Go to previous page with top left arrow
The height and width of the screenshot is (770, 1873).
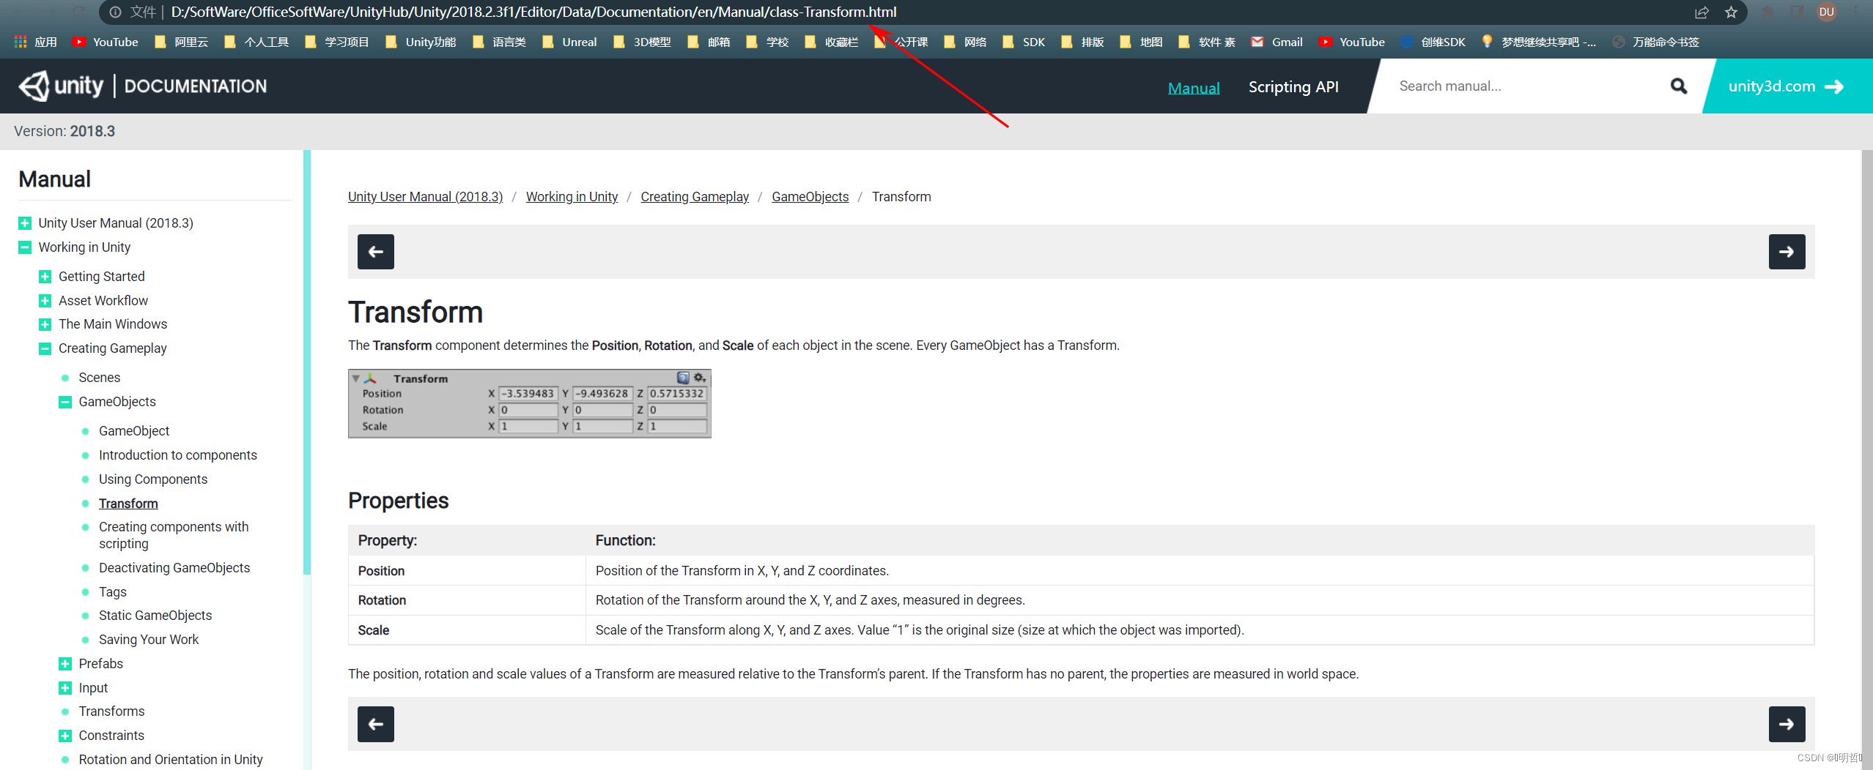(376, 252)
